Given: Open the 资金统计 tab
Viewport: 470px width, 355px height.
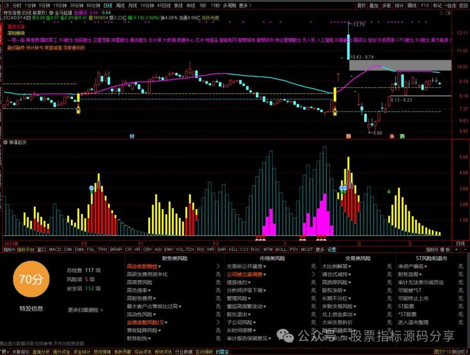Looking at the screenshot, I should coord(82,352).
